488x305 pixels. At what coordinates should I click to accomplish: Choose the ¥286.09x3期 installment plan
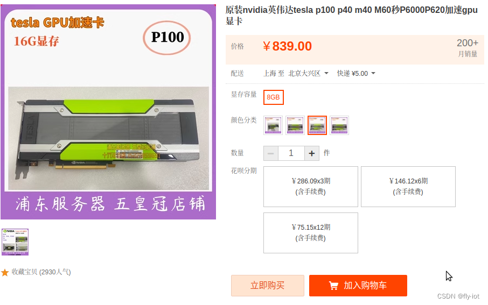tap(311, 187)
